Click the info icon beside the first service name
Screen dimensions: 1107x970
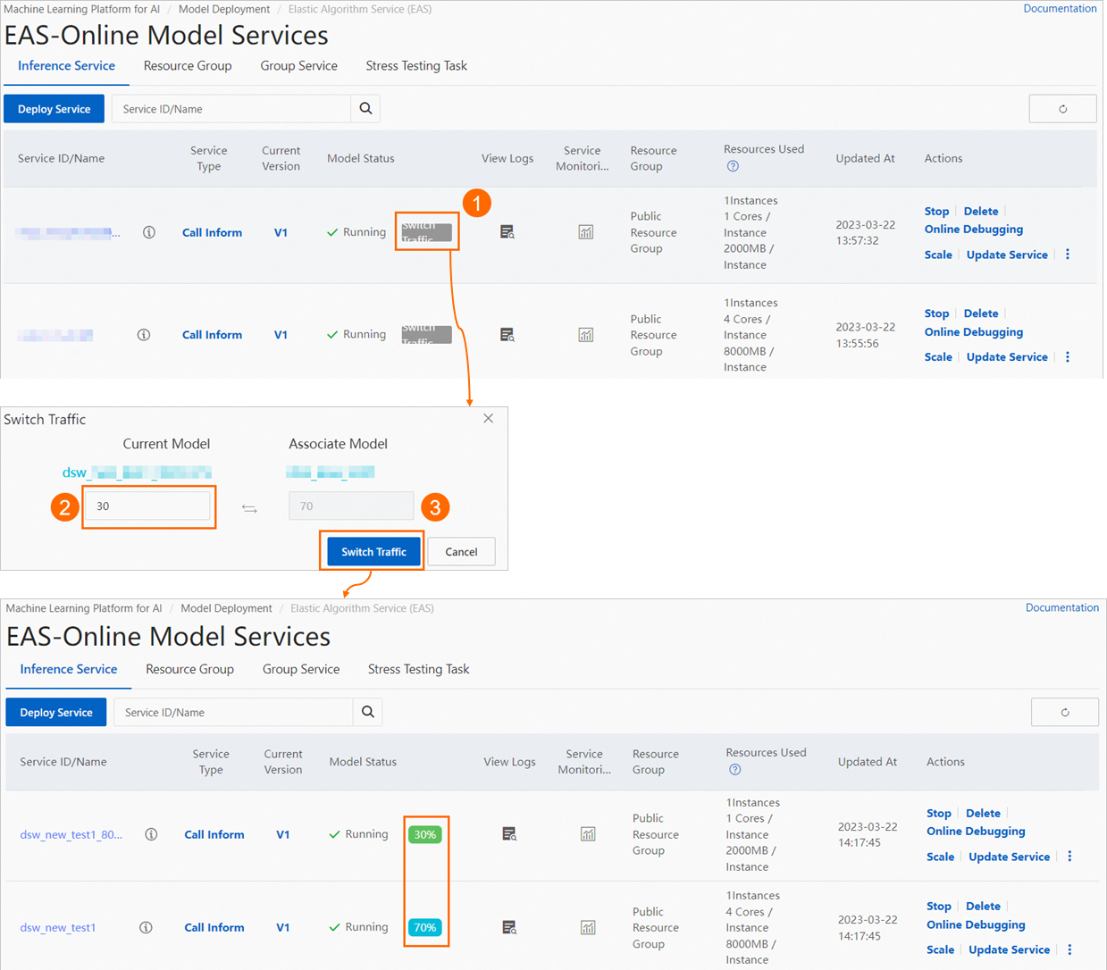pyautogui.click(x=149, y=231)
